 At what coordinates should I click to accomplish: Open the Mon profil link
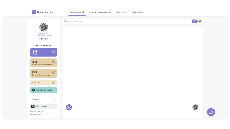[43, 39]
